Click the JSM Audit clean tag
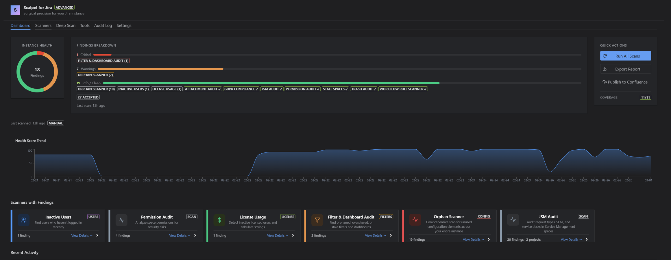The image size is (671, 260). pos(272,89)
